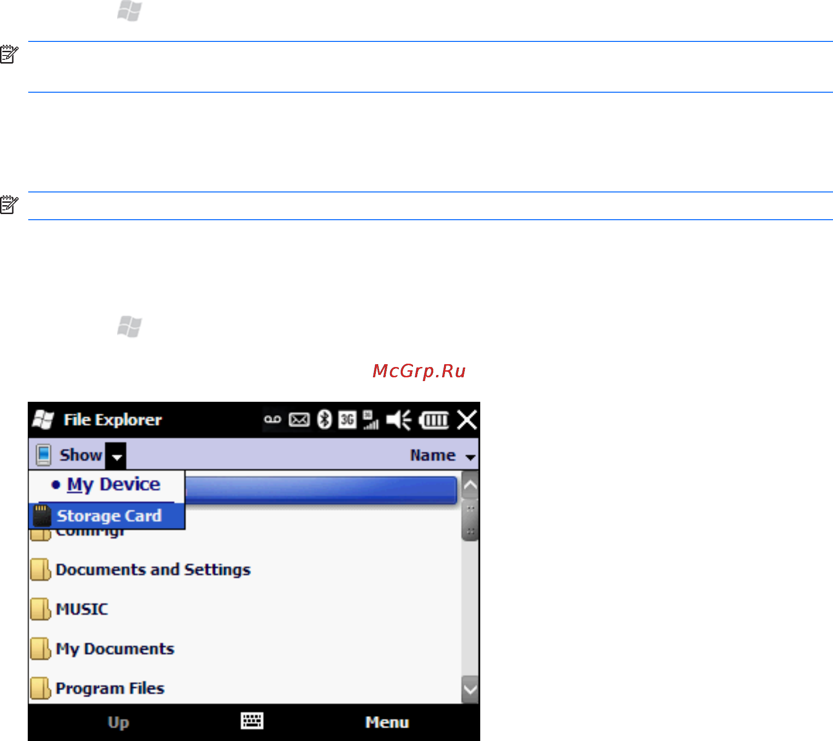The width and height of the screenshot is (833, 741).
Task: Tap the signal strength icon
Action: pos(371,419)
